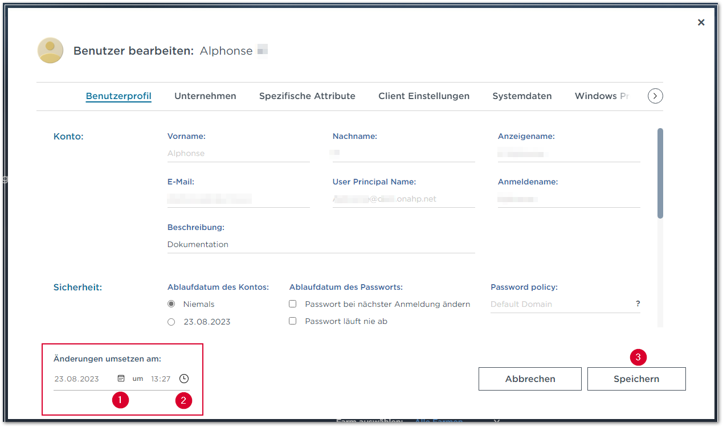This screenshot has height=427, width=723.
Task: Click the Konto section label
Action: click(68, 137)
